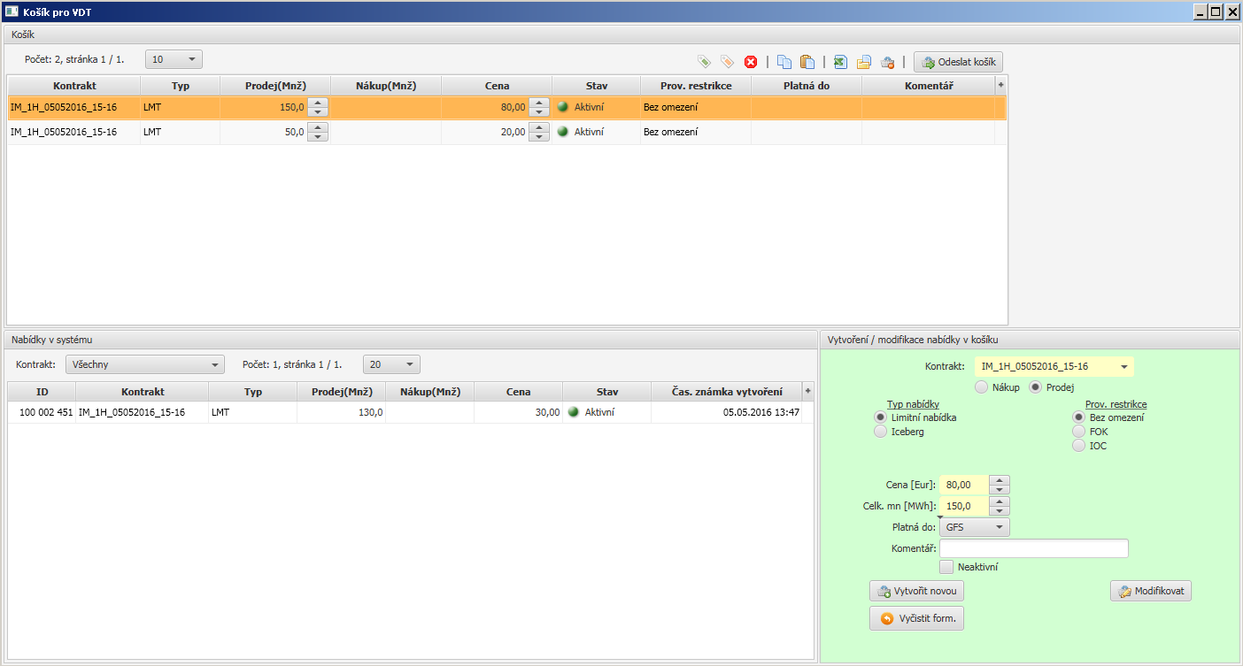This screenshot has width=1243, height=666.
Task: Select IOC restriction radio
Action: click(x=1078, y=446)
